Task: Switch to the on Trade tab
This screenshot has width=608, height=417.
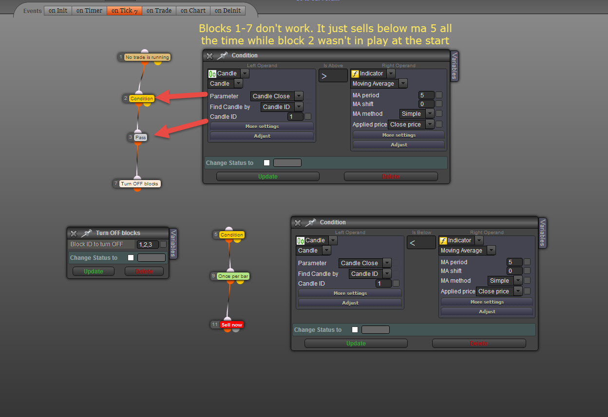Action: (x=159, y=10)
